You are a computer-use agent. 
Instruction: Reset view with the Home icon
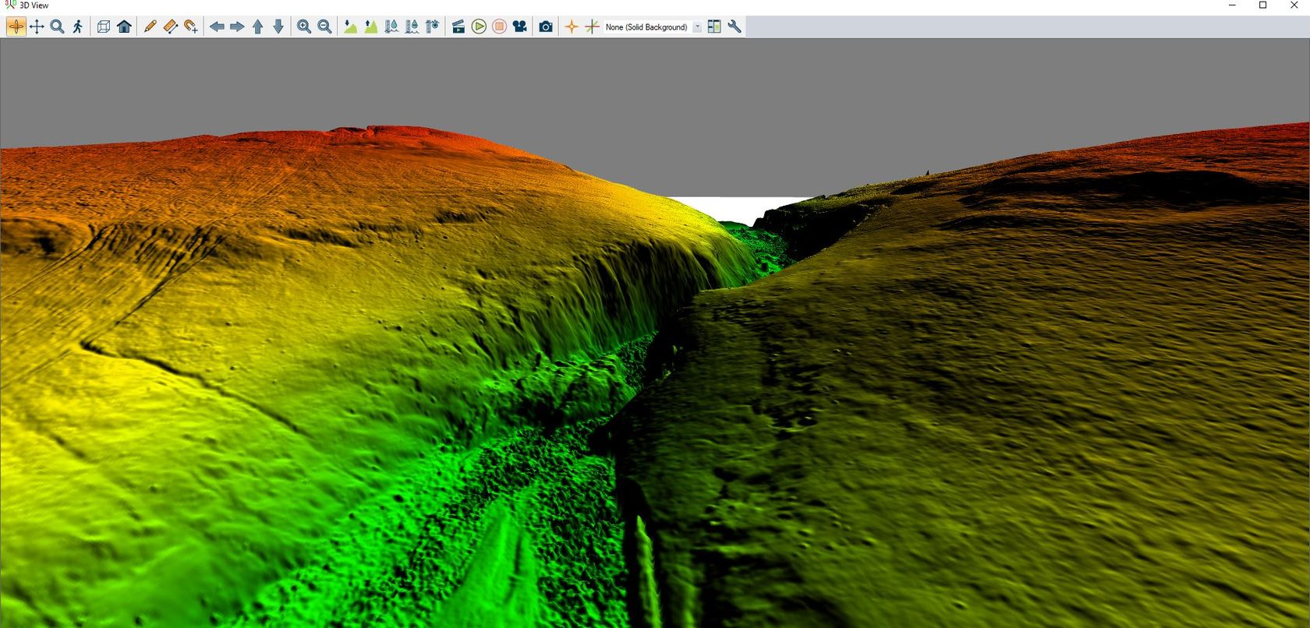pos(124,26)
